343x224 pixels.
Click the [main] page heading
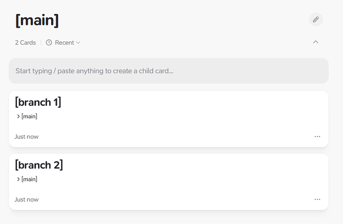click(x=37, y=20)
